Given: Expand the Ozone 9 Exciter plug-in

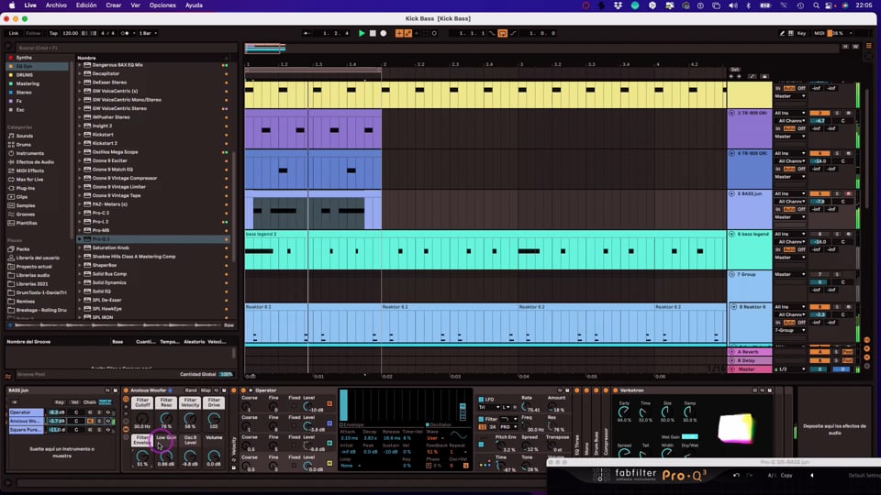Looking at the screenshot, I should coord(80,160).
